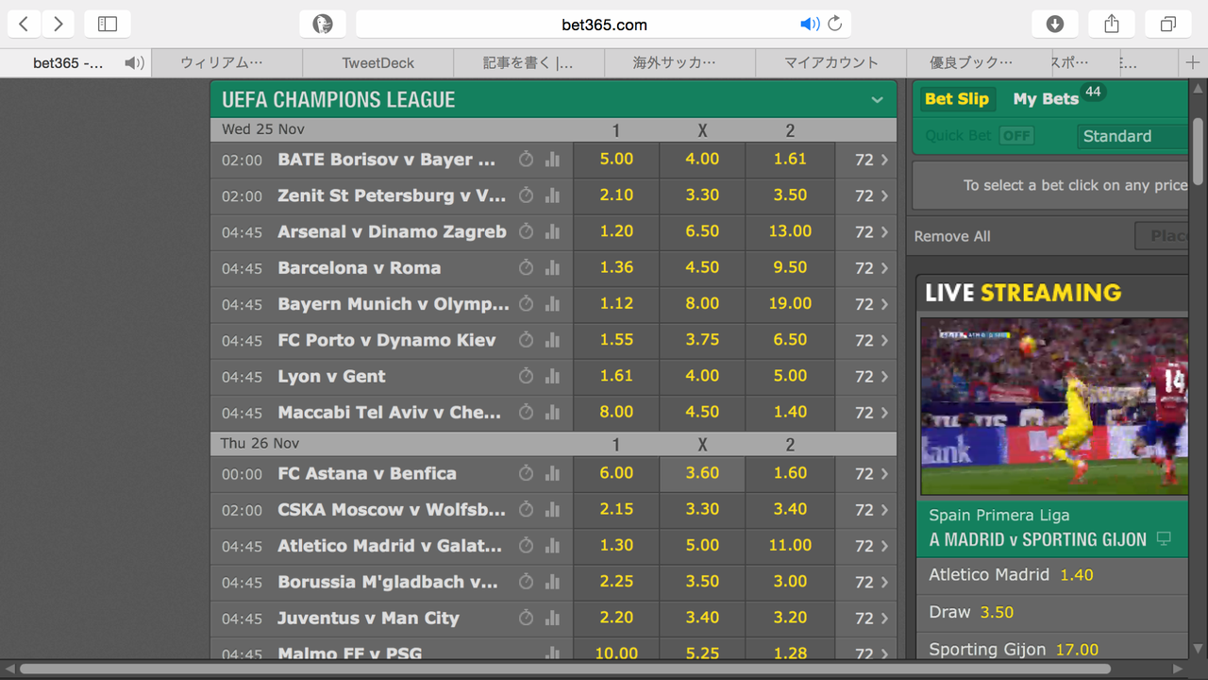Screen dimensions: 1208x680
Task: Open stats chart for Barcelona v Roma
Action: [552, 268]
